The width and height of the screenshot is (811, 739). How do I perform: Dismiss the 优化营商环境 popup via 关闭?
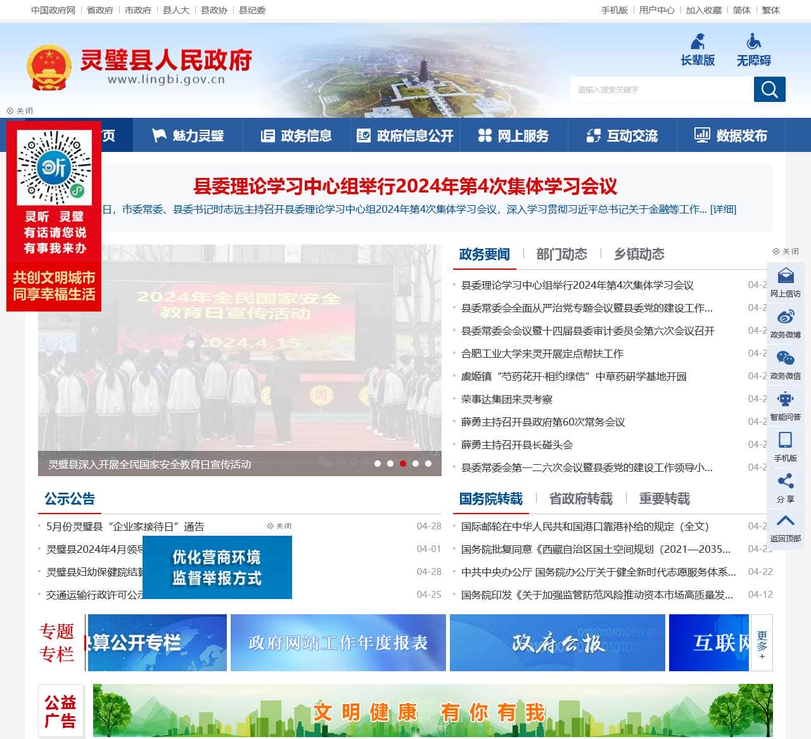click(x=279, y=526)
